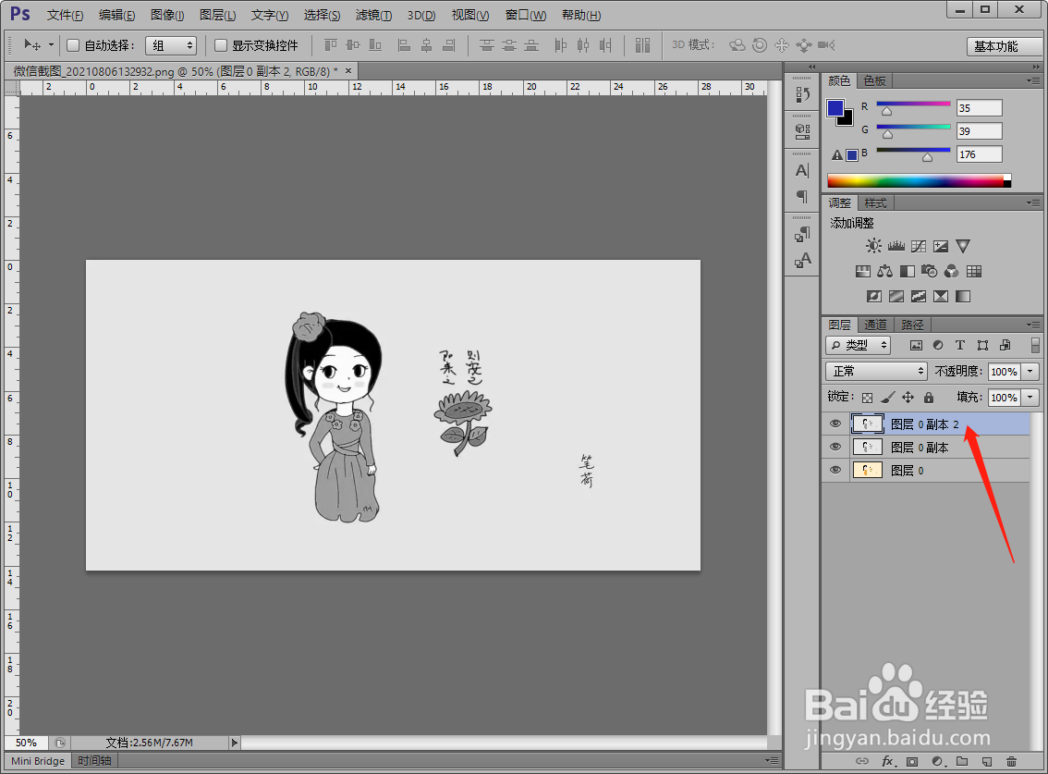1048x774 pixels.
Task: Click the foreground color swatch
Action: [835, 108]
